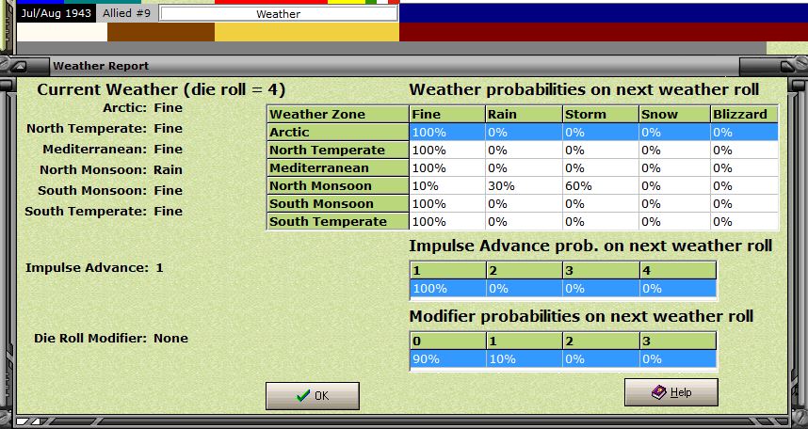Screen dimensions: 808x429
Task: Select the Fine column header
Action: [x=447, y=115]
